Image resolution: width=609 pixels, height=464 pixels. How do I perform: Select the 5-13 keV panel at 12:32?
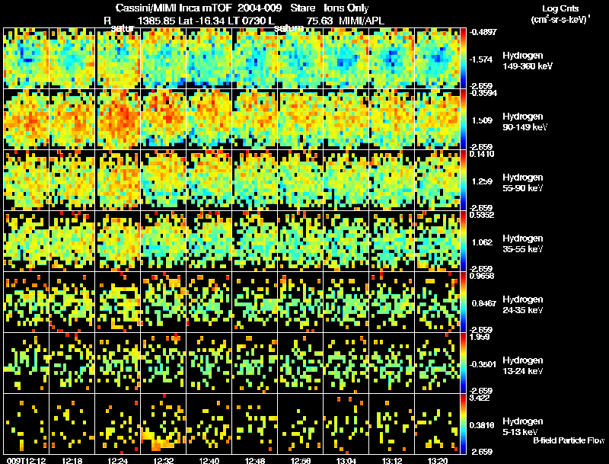click(164, 424)
